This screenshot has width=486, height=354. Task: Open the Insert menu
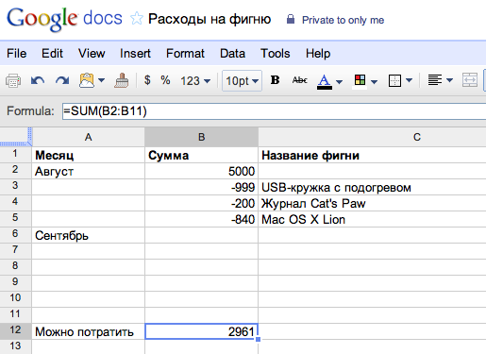pos(135,53)
